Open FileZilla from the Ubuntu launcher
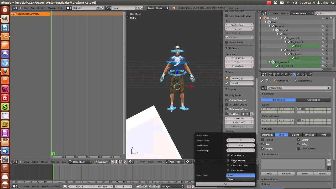Viewport: 336px width, 189px height. click(5, 98)
